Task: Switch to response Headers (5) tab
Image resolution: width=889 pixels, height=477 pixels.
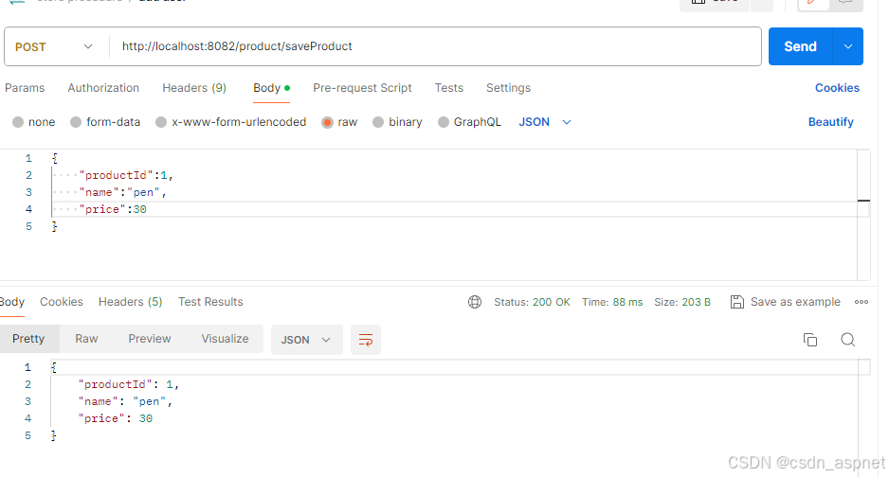Action: [131, 302]
